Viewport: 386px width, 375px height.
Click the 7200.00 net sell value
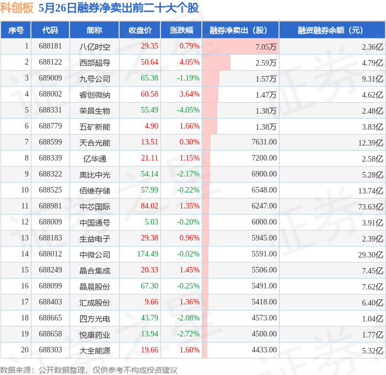pos(264,158)
